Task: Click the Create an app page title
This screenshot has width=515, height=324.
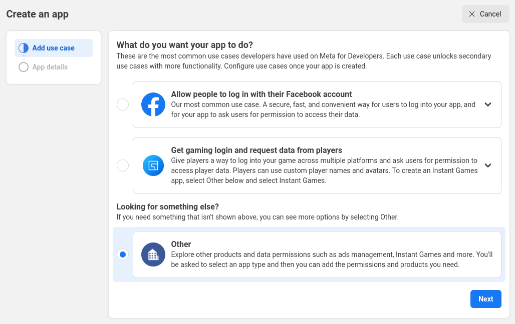Action: pos(37,14)
